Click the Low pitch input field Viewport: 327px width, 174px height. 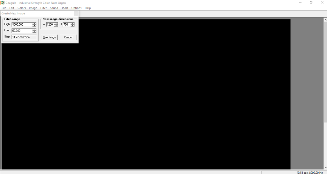[x=22, y=31]
